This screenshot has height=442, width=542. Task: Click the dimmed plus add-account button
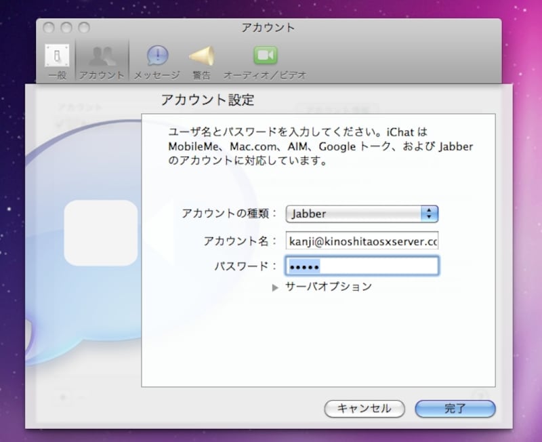point(63,397)
